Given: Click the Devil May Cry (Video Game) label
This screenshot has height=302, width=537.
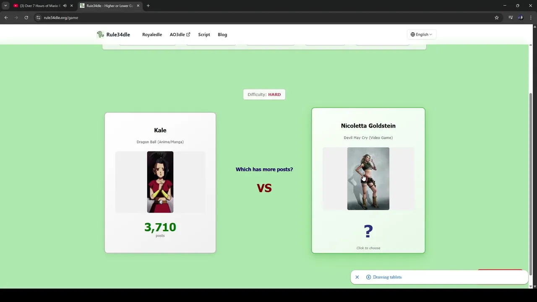Looking at the screenshot, I should [x=368, y=138].
